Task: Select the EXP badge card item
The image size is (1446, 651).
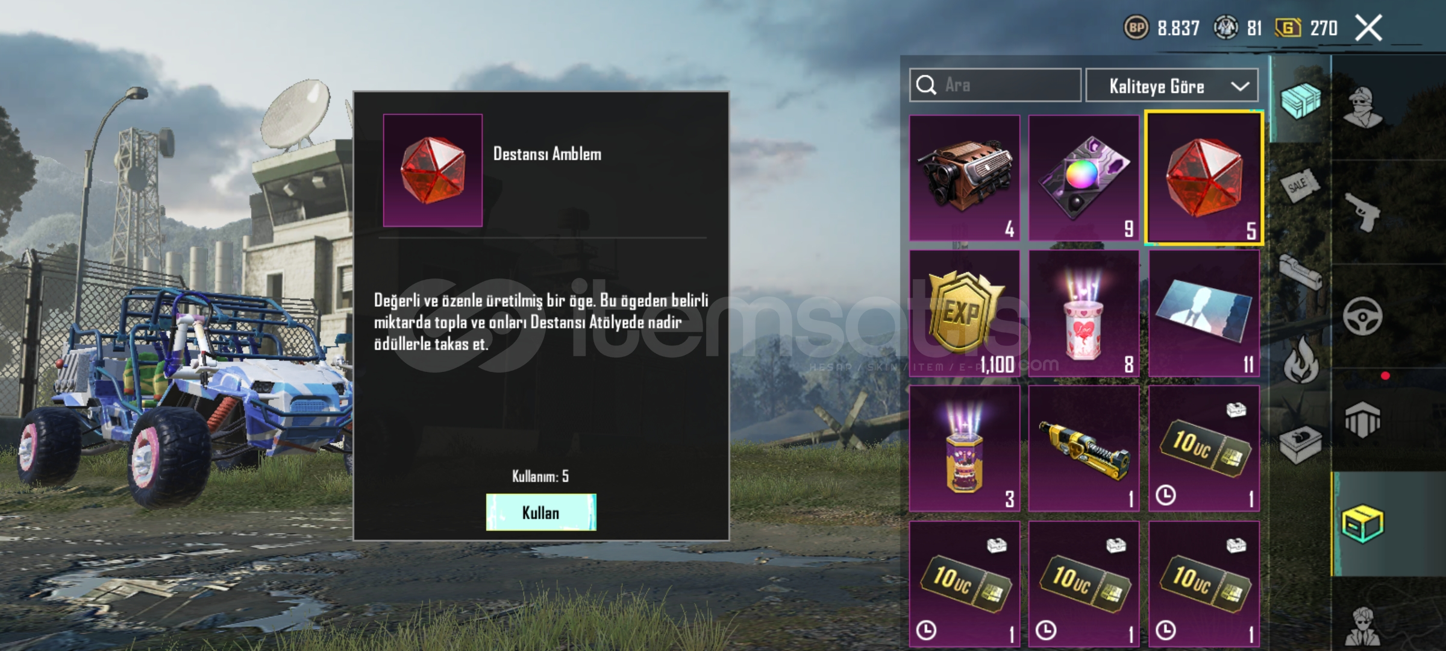Action: (965, 313)
